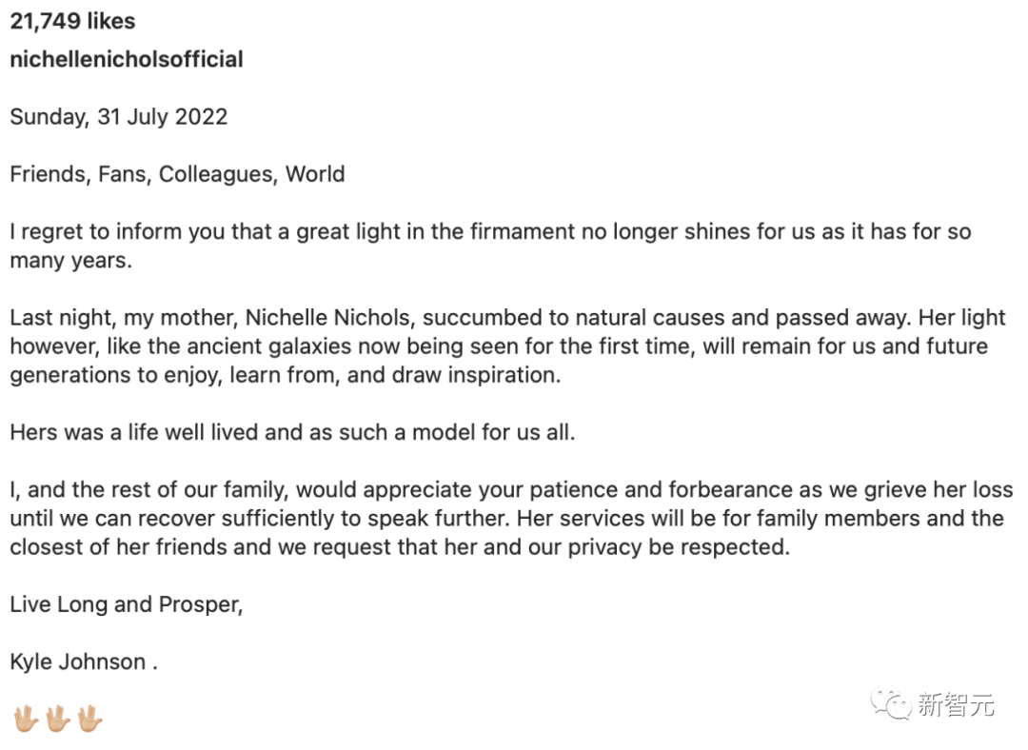The height and width of the screenshot is (750, 1028).
Task: Click the middle Vulcan salute emoji
Action: point(57,718)
